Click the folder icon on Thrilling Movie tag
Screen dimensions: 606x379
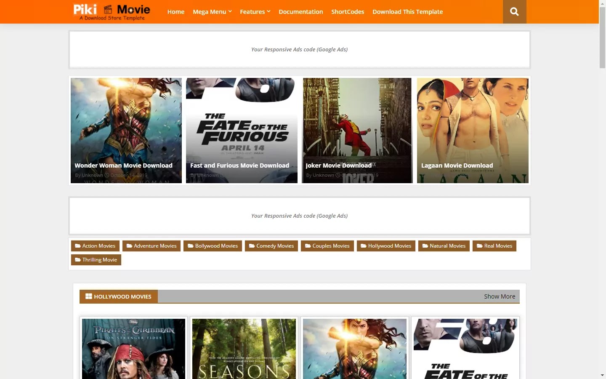click(77, 260)
